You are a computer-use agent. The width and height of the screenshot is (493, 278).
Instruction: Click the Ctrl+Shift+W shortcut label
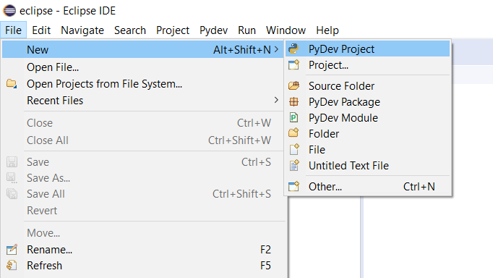coord(239,140)
